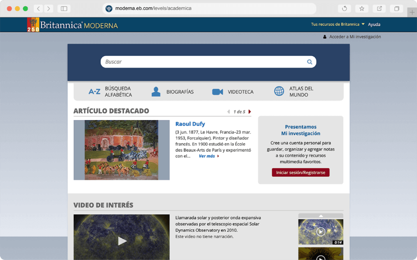
Task: Show all tabs overview icon
Action: click(x=397, y=8)
